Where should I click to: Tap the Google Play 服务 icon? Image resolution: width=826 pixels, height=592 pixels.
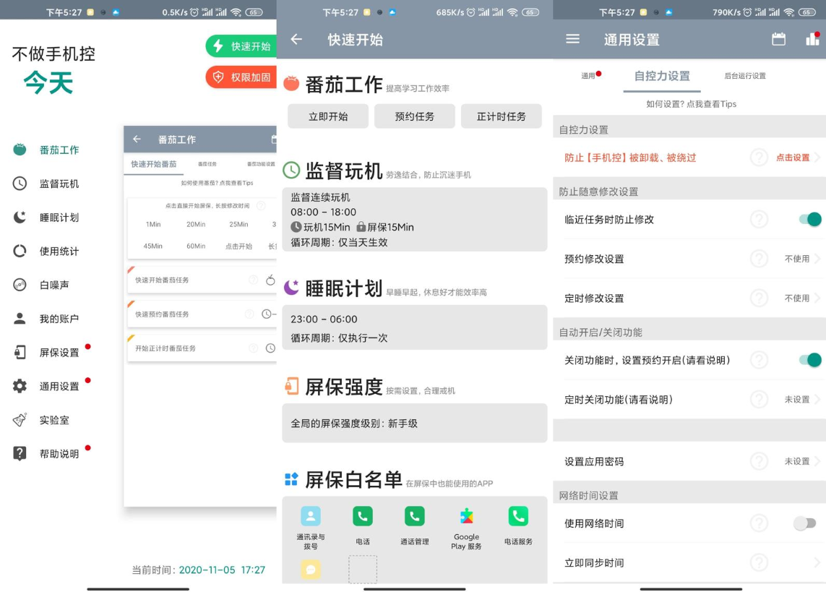click(x=466, y=516)
